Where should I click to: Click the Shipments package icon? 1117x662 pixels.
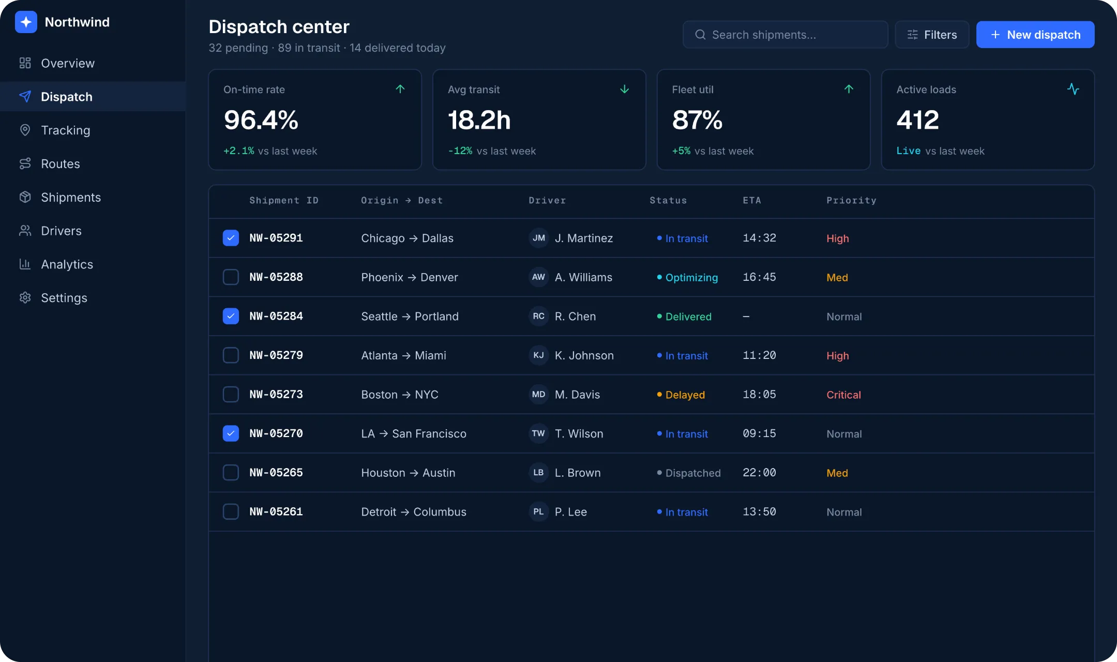(x=25, y=197)
